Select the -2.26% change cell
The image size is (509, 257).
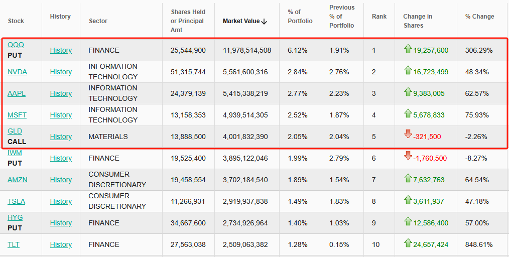tap(476, 137)
